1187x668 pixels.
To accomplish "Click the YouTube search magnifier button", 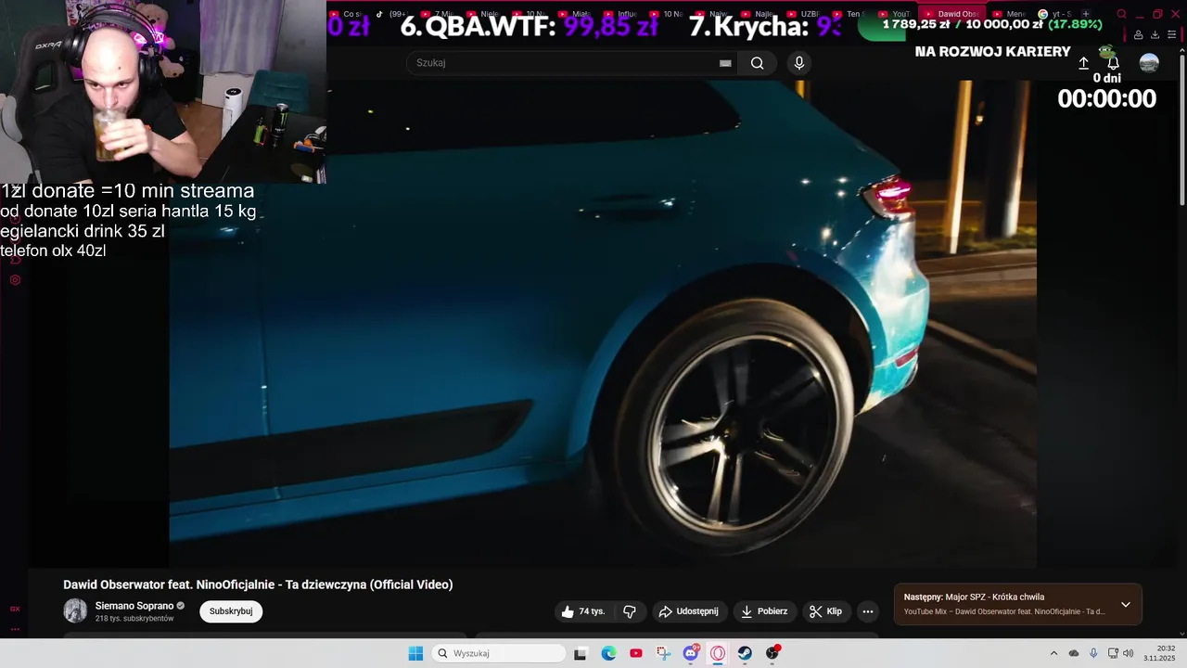I will (758, 63).
